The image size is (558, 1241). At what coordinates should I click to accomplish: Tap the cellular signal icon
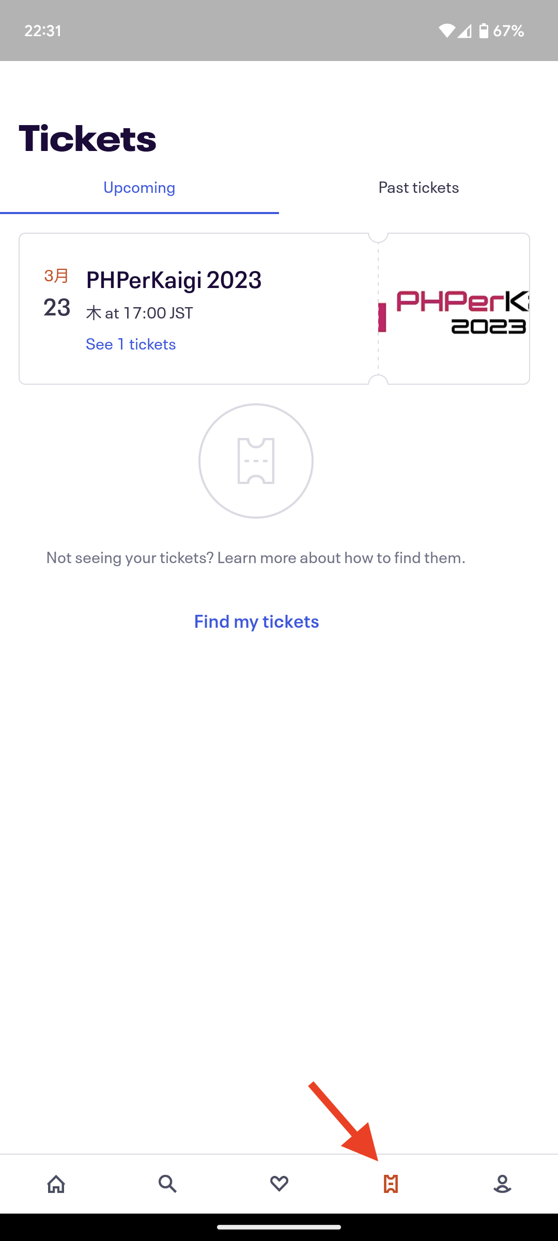click(x=464, y=31)
